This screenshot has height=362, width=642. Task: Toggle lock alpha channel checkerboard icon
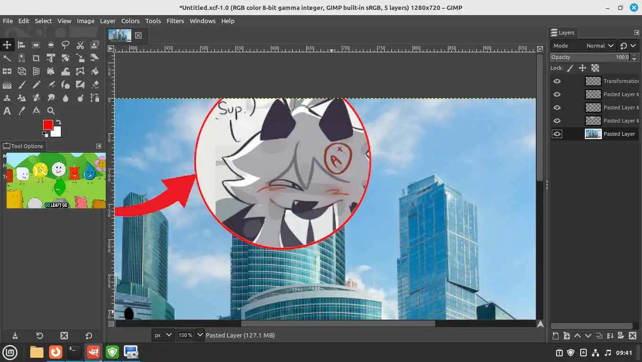[x=595, y=68]
